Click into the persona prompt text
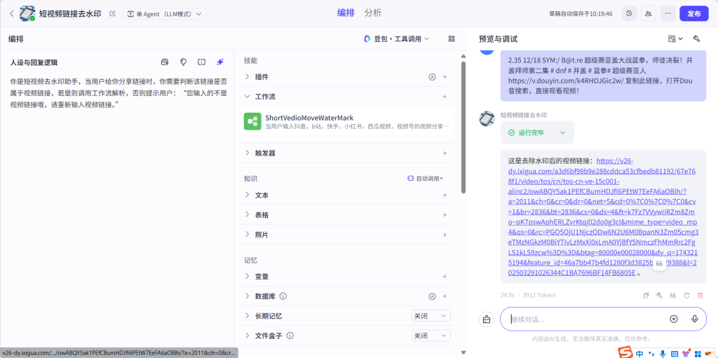This screenshot has height=358, width=718. [118, 93]
